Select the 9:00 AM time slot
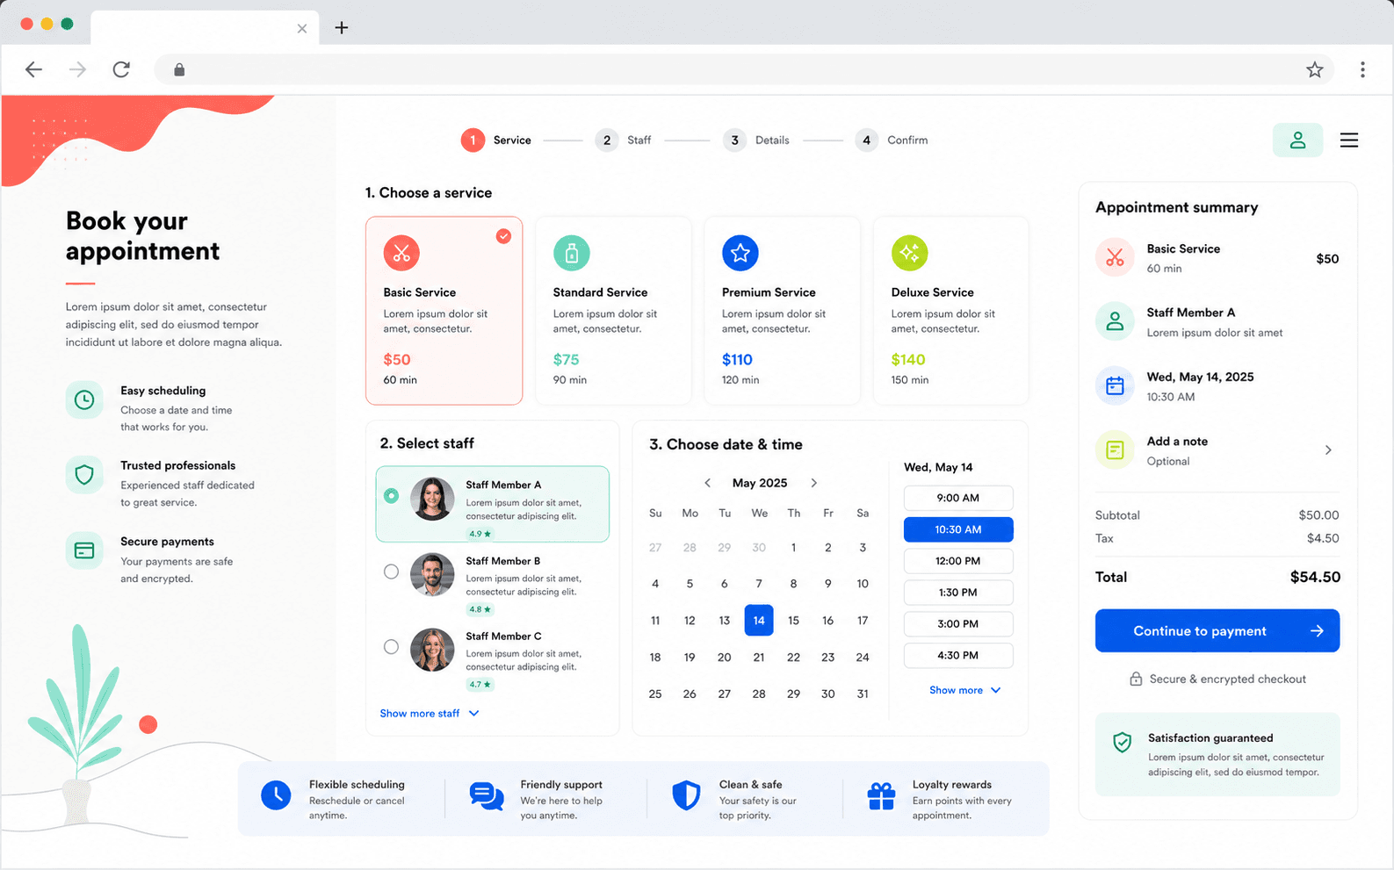 pos(958,498)
